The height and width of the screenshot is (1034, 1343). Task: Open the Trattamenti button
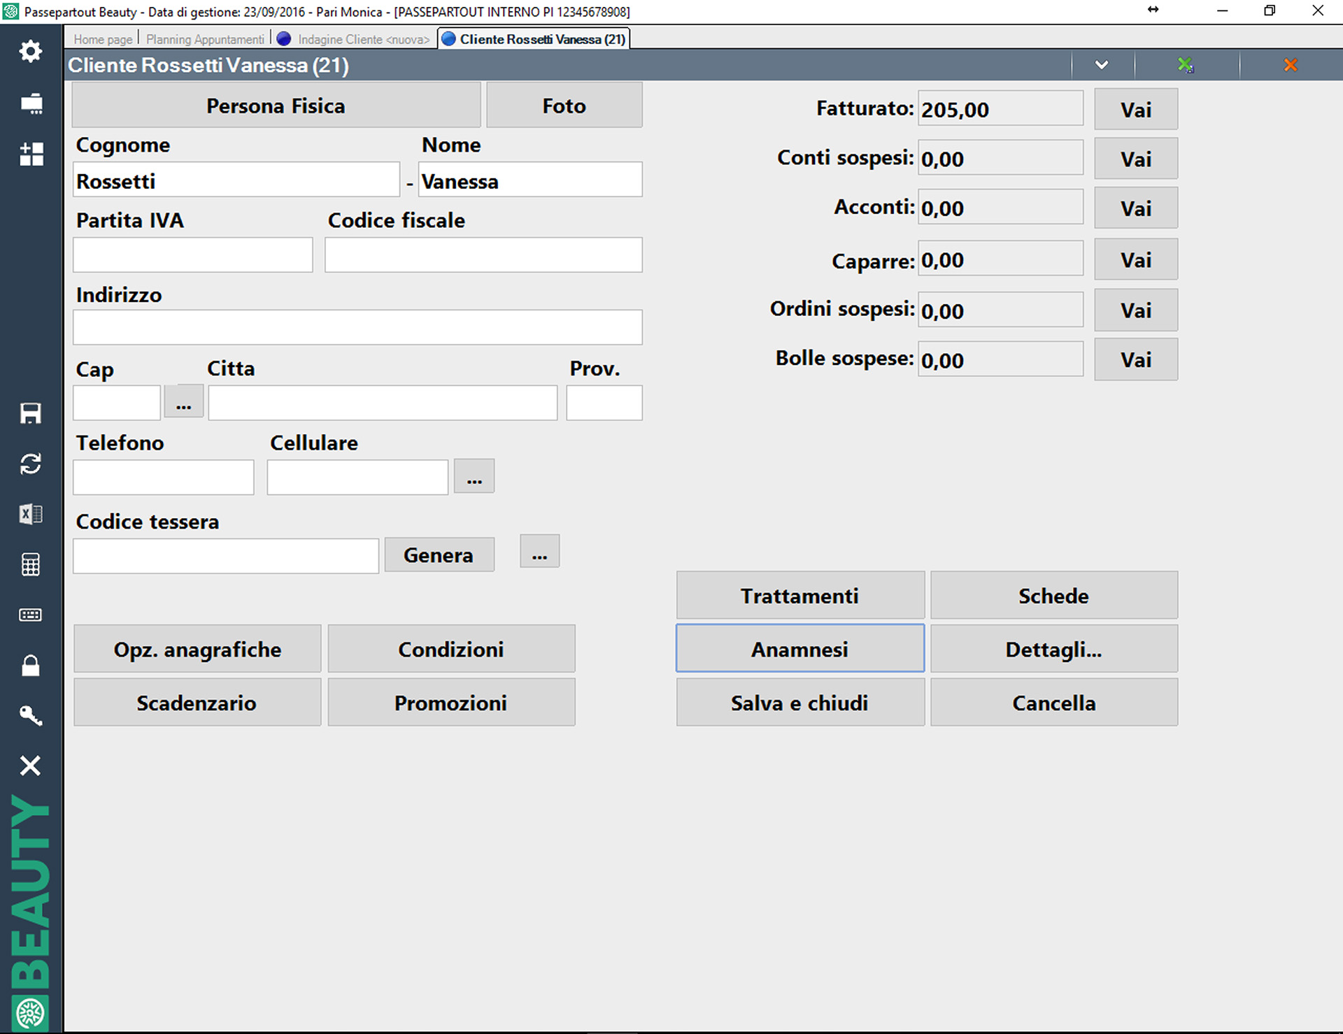pos(800,595)
